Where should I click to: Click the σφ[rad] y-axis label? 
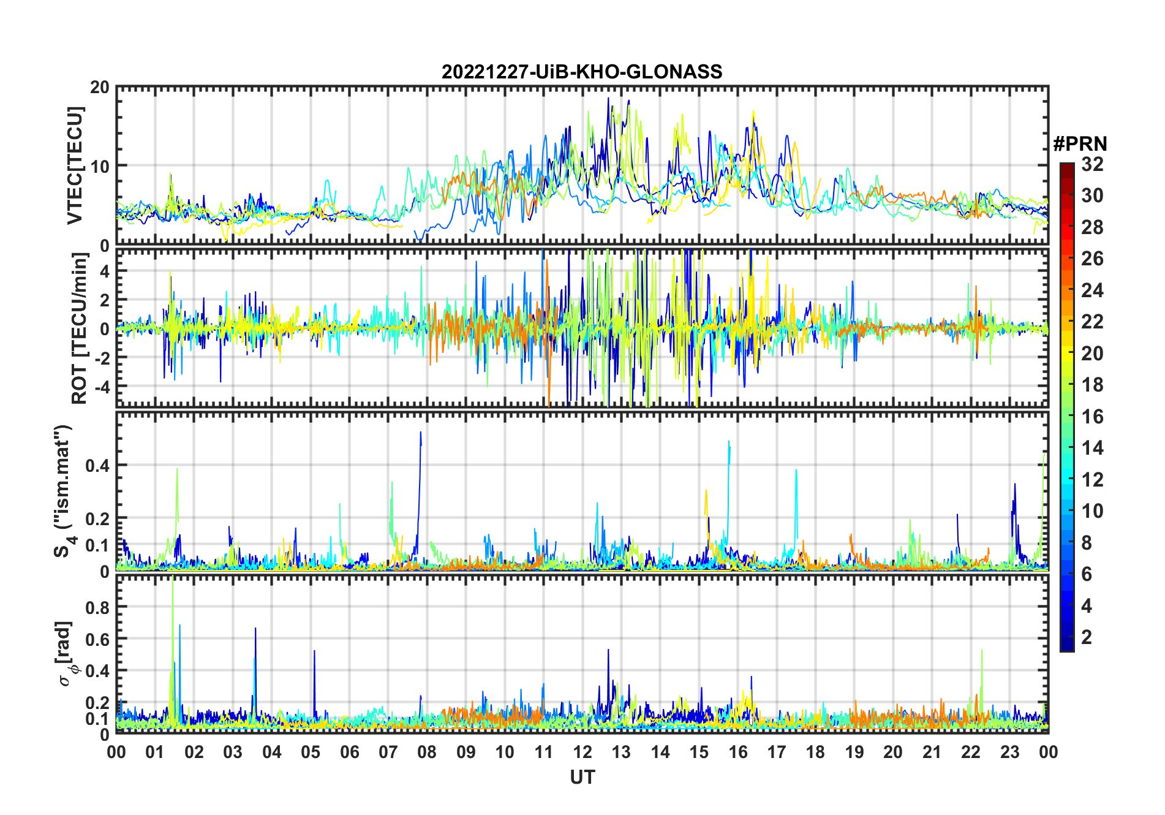pos(65,653)
